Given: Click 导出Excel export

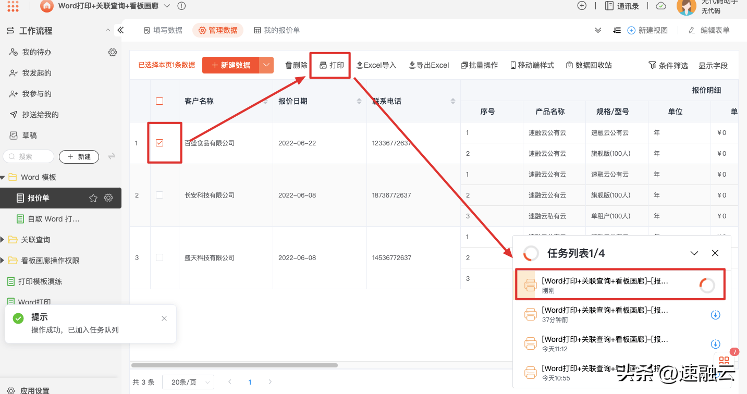Looking at the screenshot, I should [429, 65].
